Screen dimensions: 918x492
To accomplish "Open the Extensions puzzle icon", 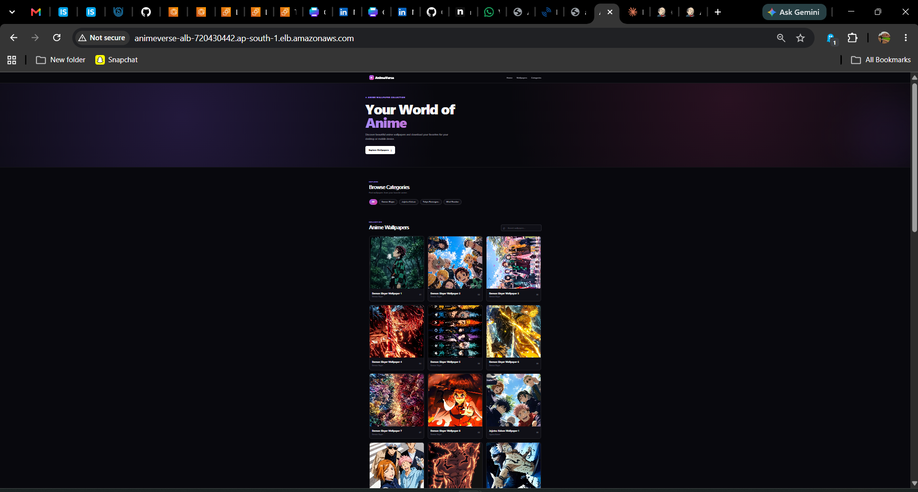I will (x=852, y=38).
